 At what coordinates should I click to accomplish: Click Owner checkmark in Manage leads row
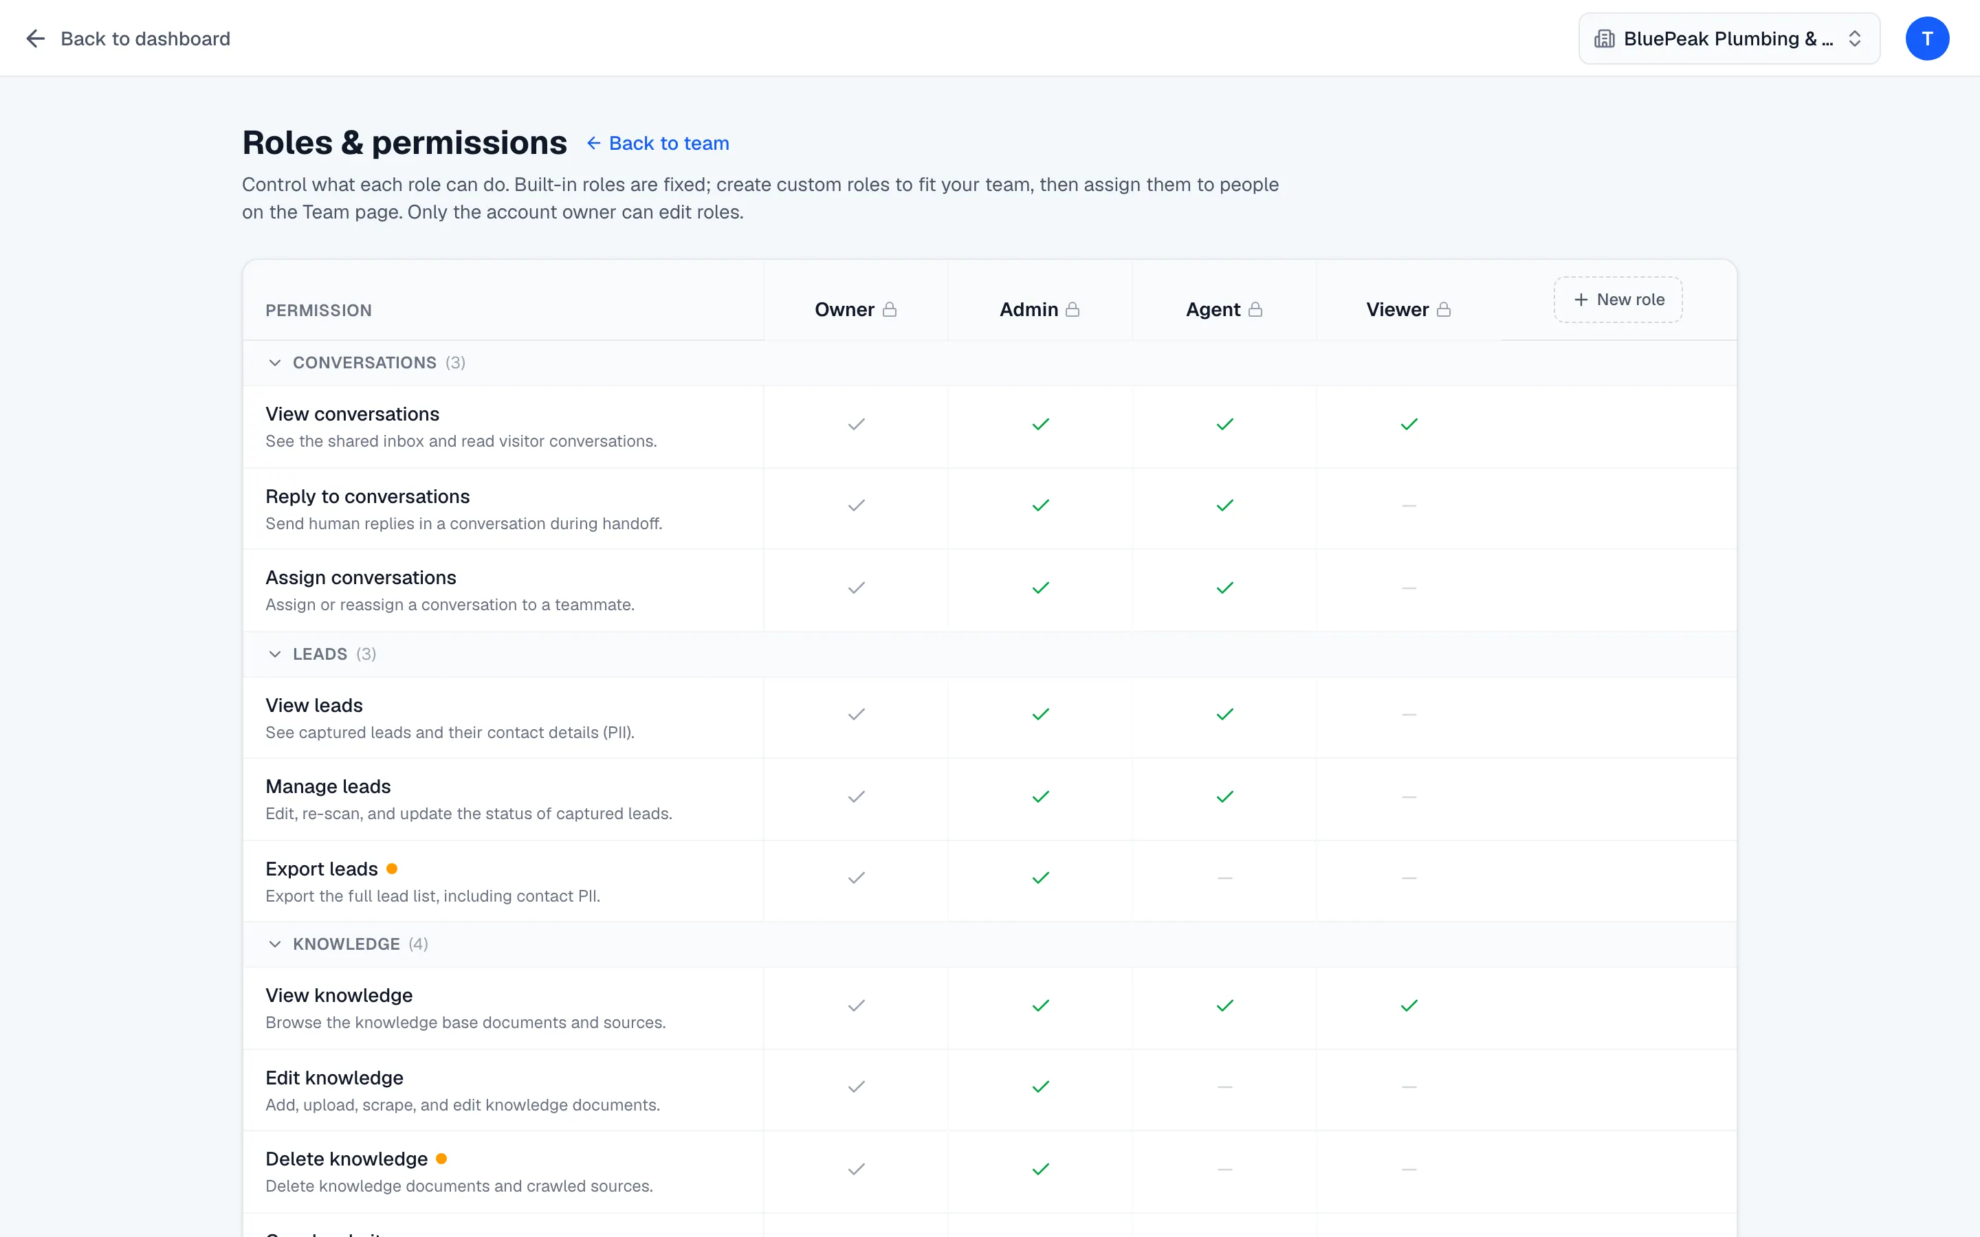(856, 796)
